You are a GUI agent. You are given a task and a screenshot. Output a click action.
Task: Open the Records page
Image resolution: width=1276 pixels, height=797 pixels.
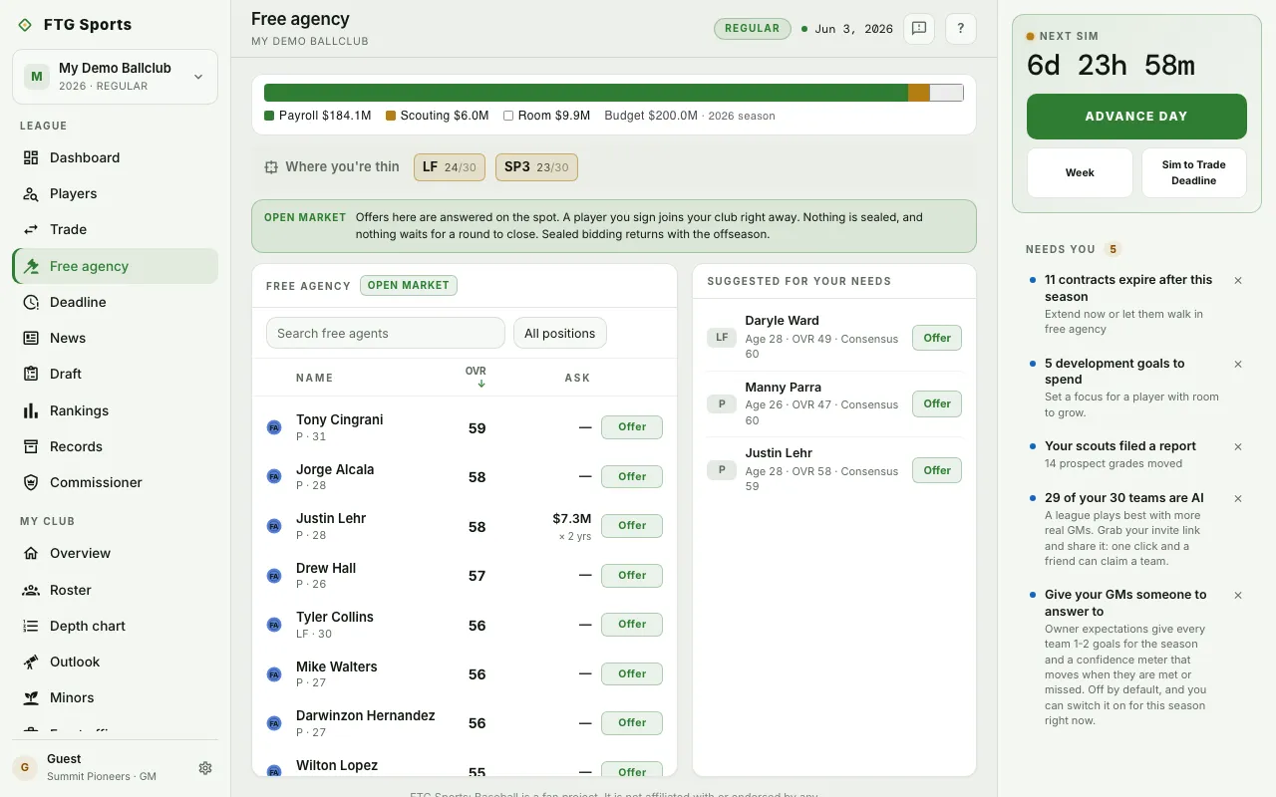click(115, 446)
